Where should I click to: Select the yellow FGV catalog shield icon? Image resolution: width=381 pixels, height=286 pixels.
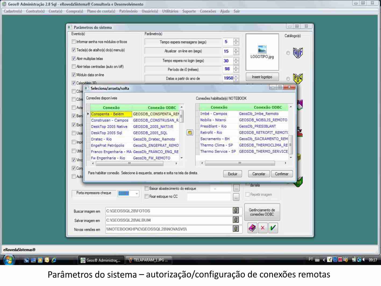[298, 79]
